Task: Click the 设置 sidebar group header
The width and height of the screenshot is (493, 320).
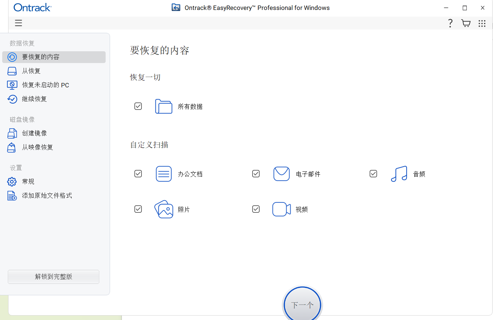Action: point(16,168)
